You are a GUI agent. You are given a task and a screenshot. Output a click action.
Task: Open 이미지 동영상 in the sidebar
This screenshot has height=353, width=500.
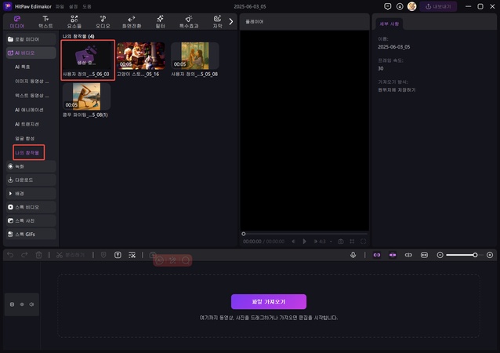click(x=32, y=81)
